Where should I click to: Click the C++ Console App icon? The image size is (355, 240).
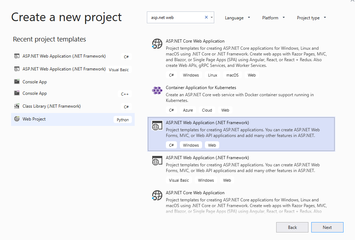point(16,93)
